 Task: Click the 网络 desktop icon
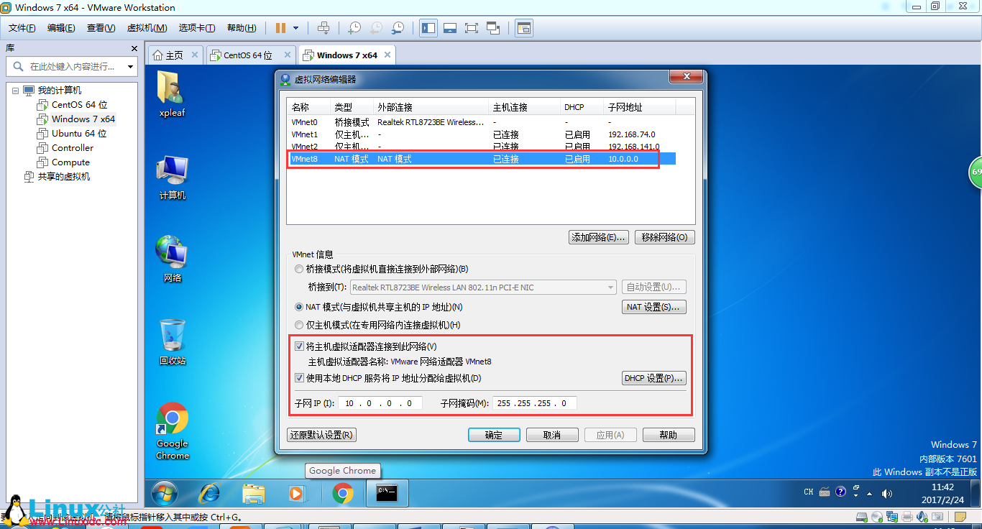172,260
